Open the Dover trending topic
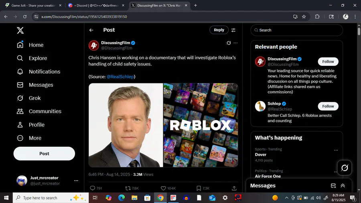The height and width of the screenshot is (203, 361). (x=261, y=155)
